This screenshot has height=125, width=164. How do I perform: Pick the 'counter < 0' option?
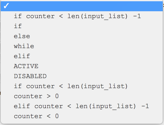pos(82,116)
